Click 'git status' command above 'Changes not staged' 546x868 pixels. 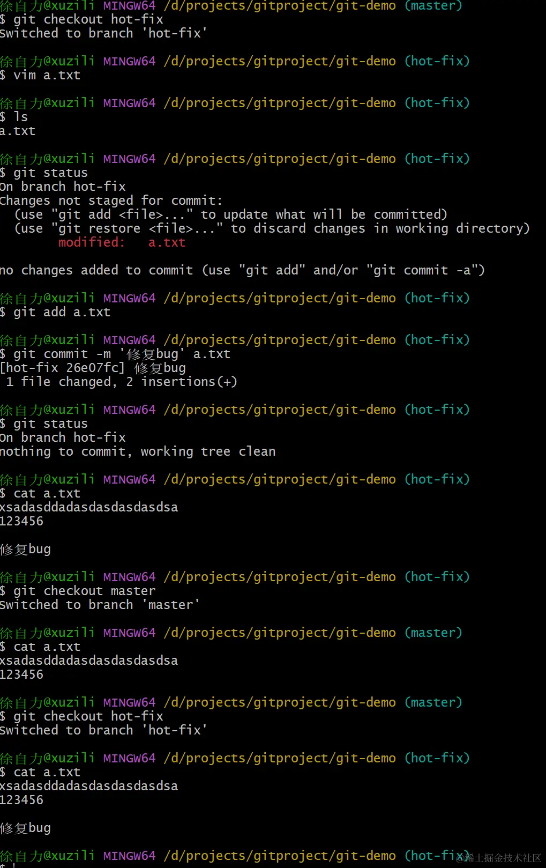click(44, 173)
